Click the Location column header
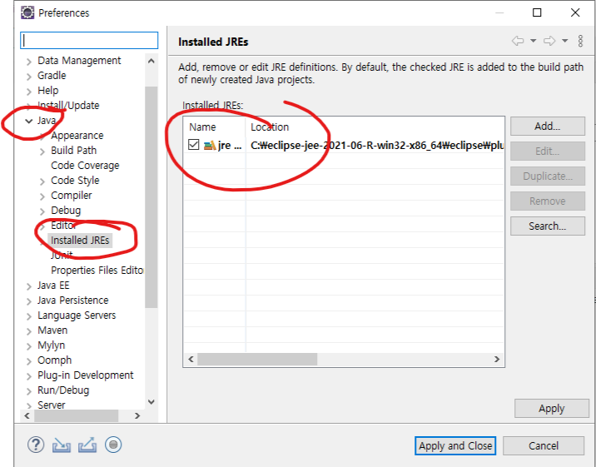This screenshot has width=596, height=467. click(x=375, y=127)
